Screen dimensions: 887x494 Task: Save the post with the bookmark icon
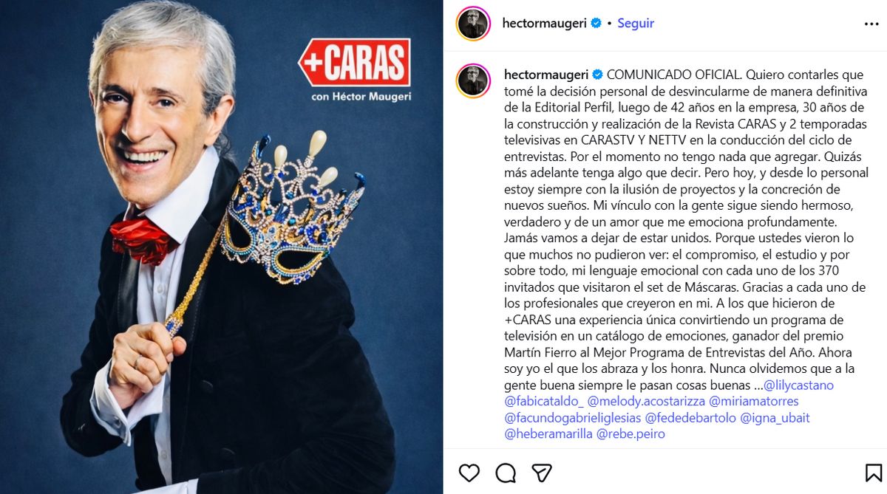pos(873,473)
